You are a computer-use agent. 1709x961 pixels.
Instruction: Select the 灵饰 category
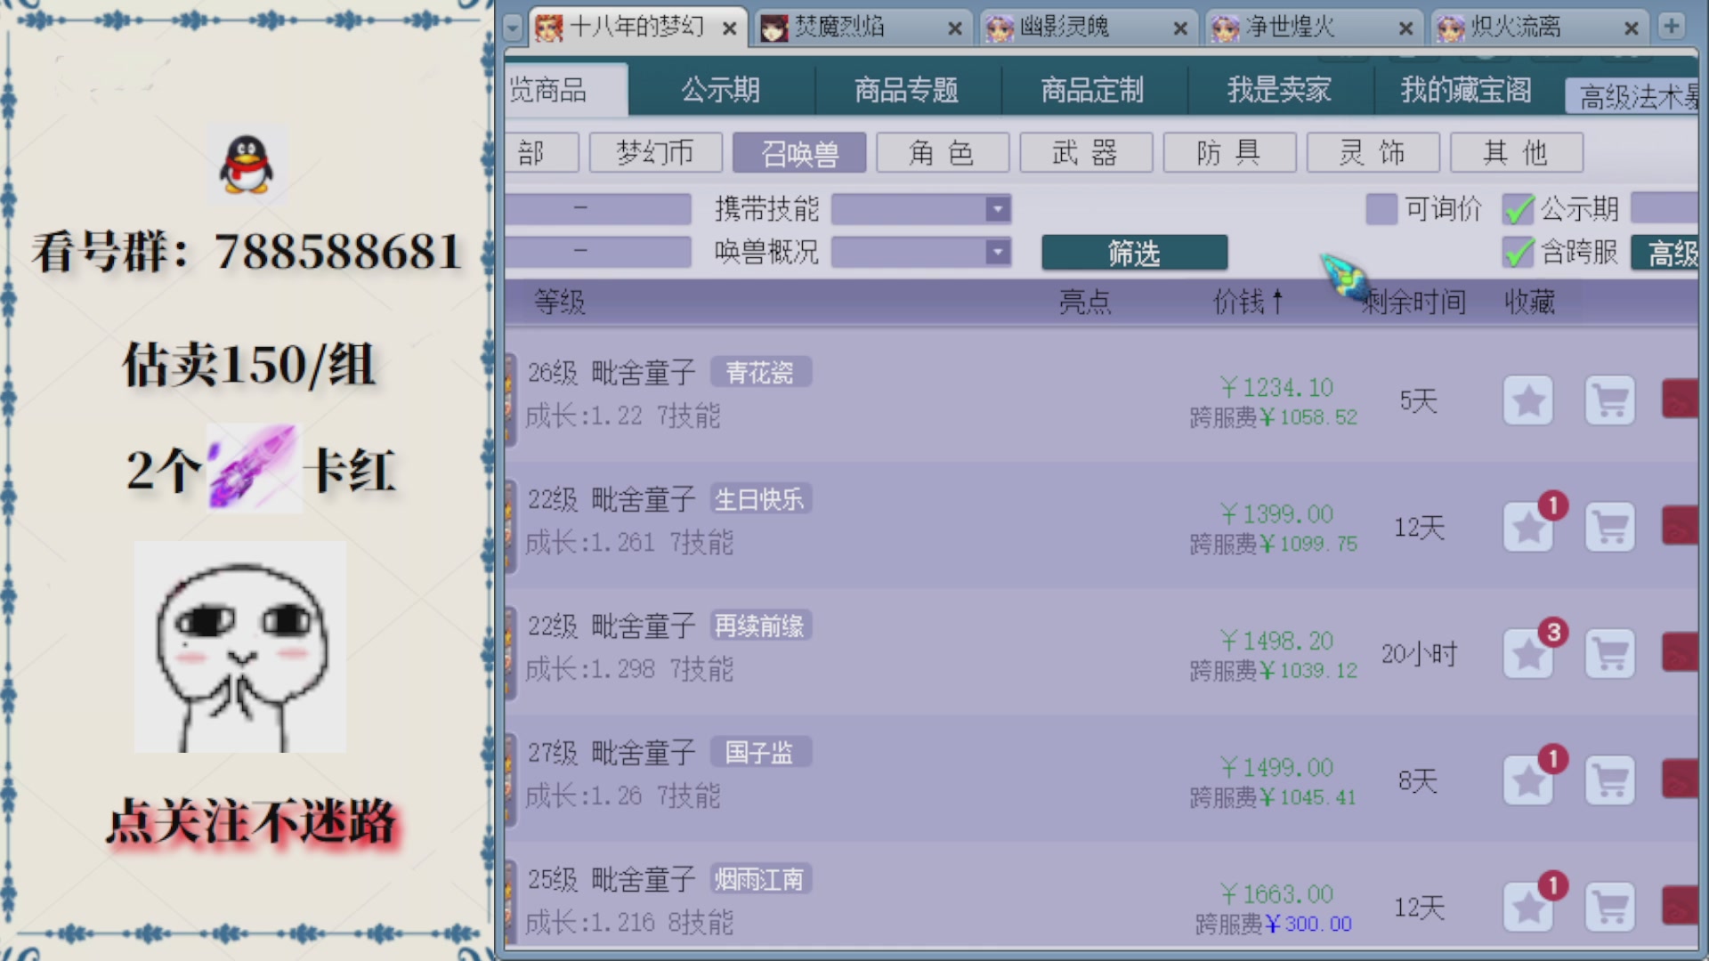(1373, 153)
